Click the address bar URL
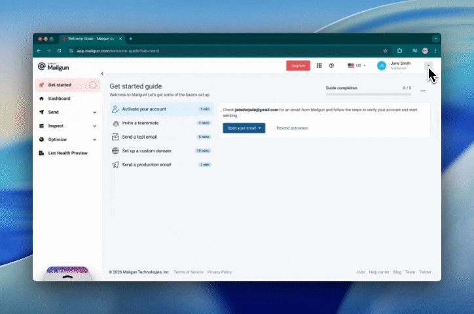This screenshot has width=474, height=314. [118, 51]
